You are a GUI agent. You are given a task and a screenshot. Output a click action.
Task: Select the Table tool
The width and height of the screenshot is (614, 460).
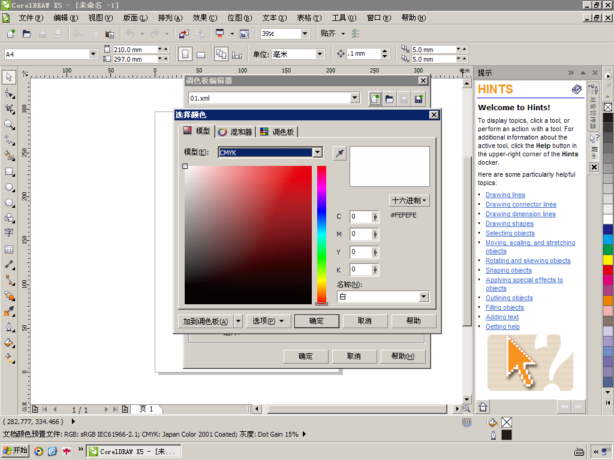click(9, 249)
